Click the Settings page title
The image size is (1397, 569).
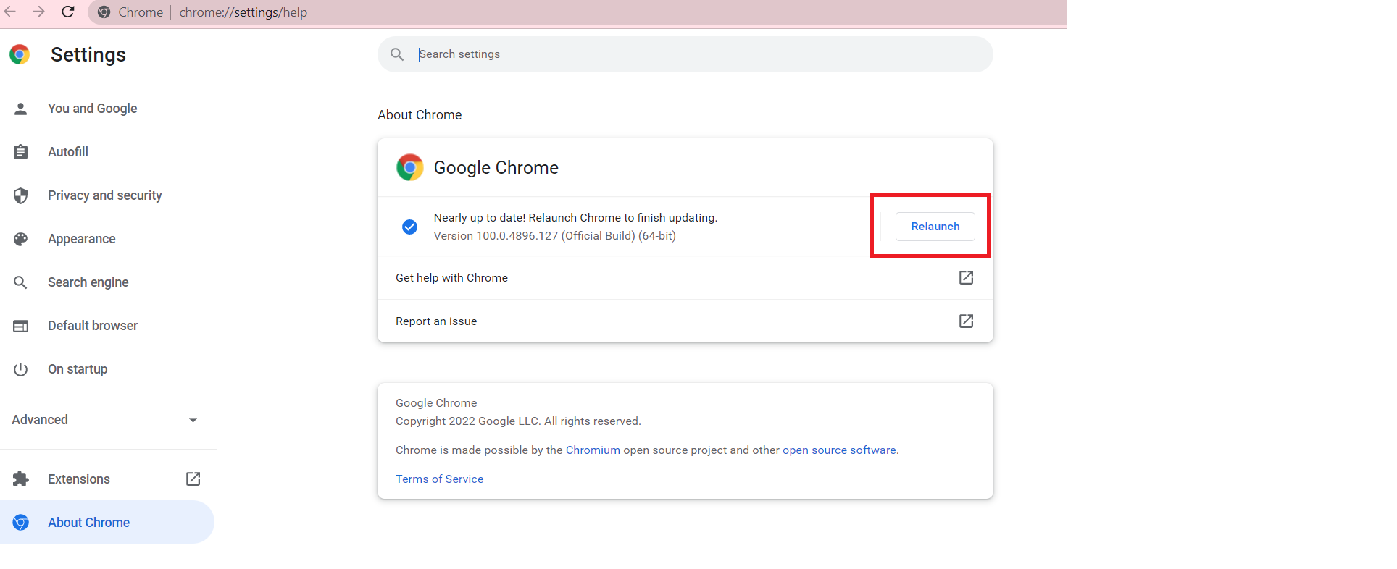[88, 55]
